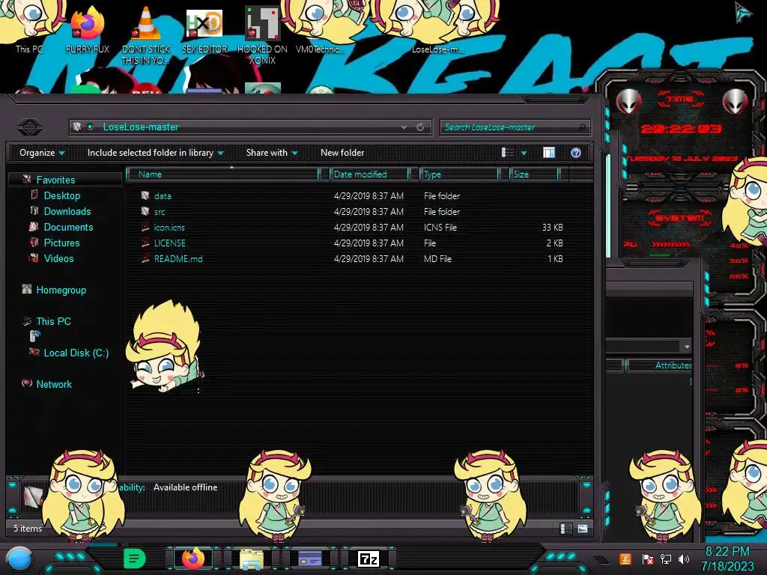Click the Action Center flag tray icon
Screen dimensions: 767x575
click(x=647, y=559)
